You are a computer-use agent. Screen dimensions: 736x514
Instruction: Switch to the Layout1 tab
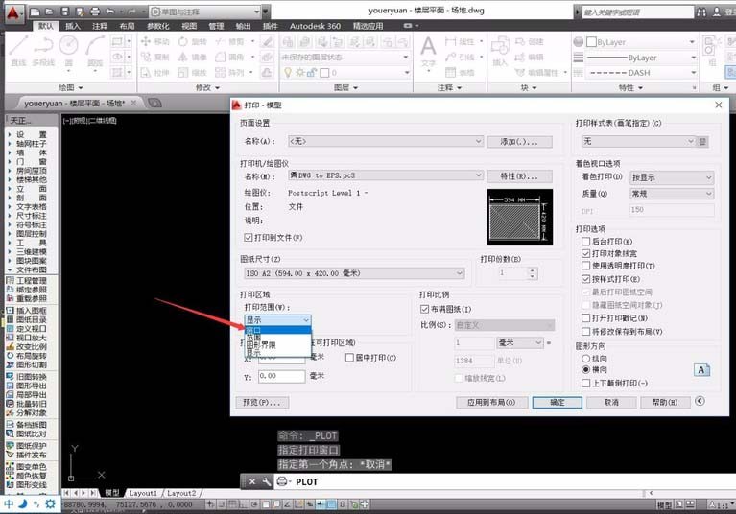pos(143,493)
